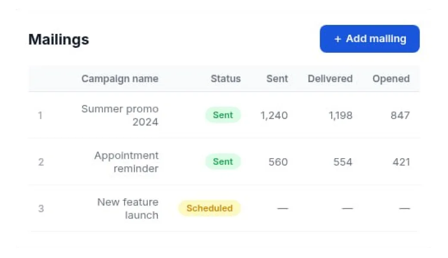
Task: Click the Add mailing button
Action: [370, 39]
